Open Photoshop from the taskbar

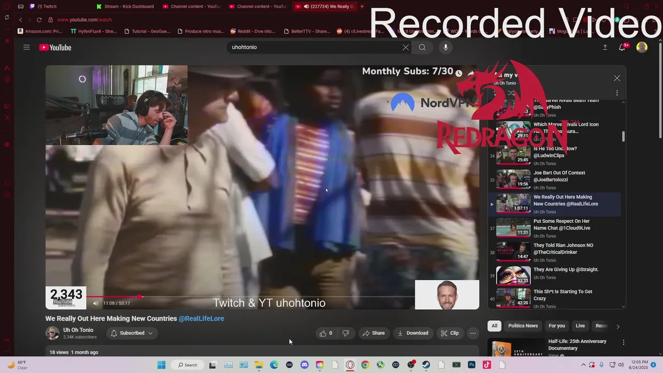click(x=472, y=365)
